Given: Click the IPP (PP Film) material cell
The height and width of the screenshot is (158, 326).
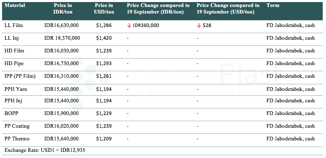Looking at the screenshot, I should click(x=20, y=76).
